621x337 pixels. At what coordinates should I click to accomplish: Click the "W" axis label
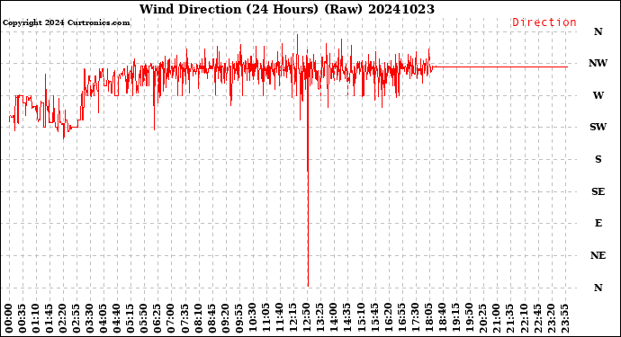pyautogui.click(x=598, y=95)
